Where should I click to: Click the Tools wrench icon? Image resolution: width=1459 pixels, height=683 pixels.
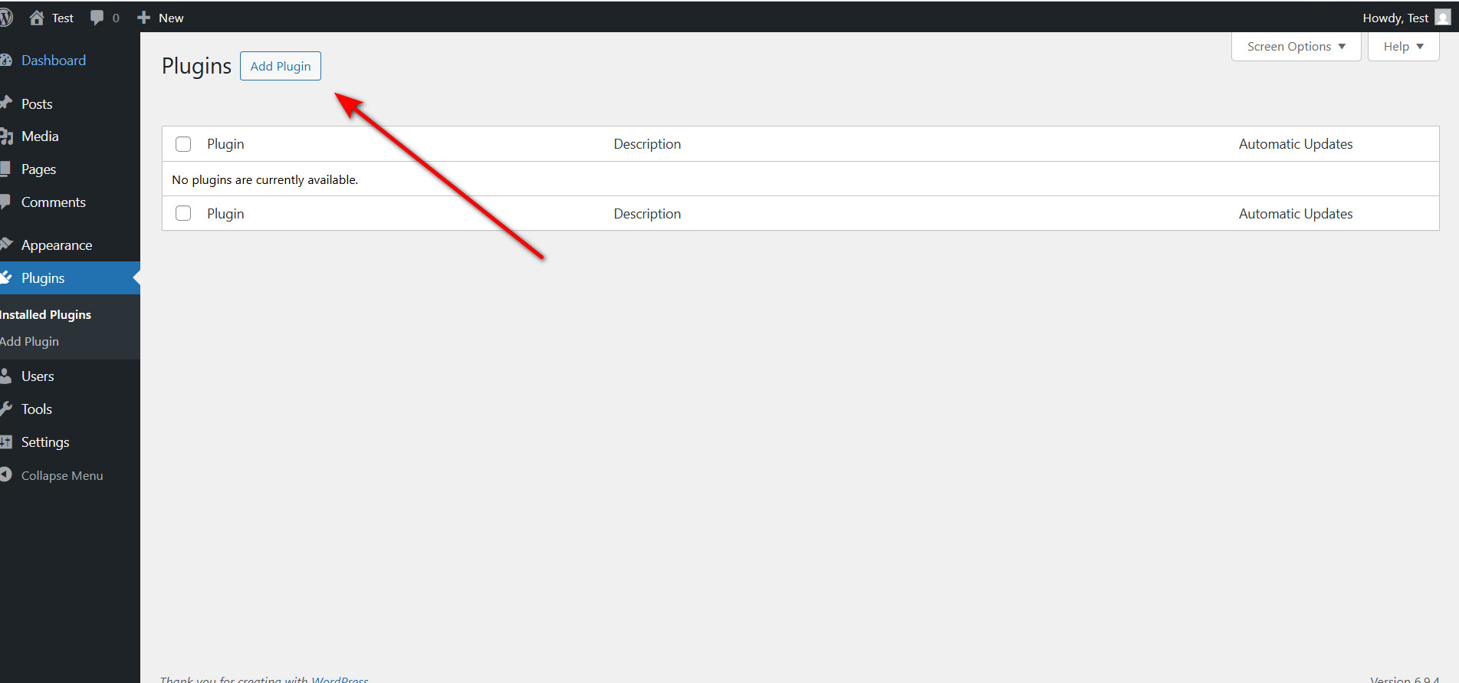[x=6, y=409]
